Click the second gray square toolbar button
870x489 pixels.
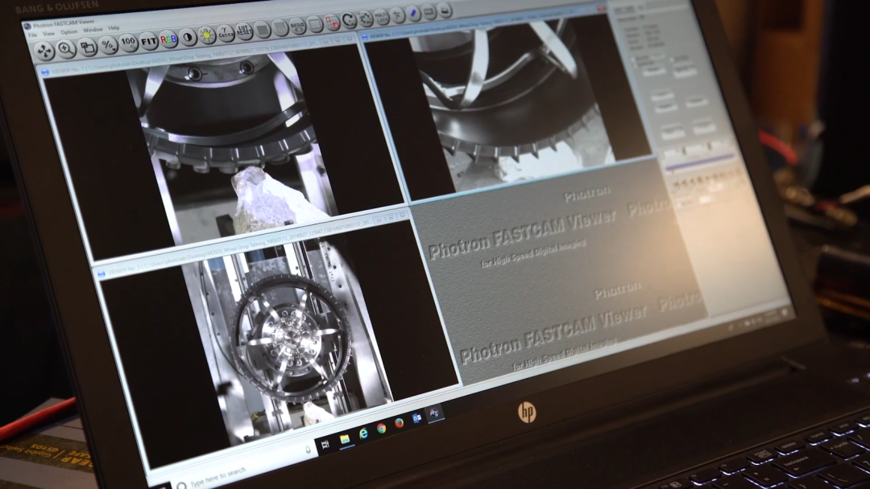(280, 27)
